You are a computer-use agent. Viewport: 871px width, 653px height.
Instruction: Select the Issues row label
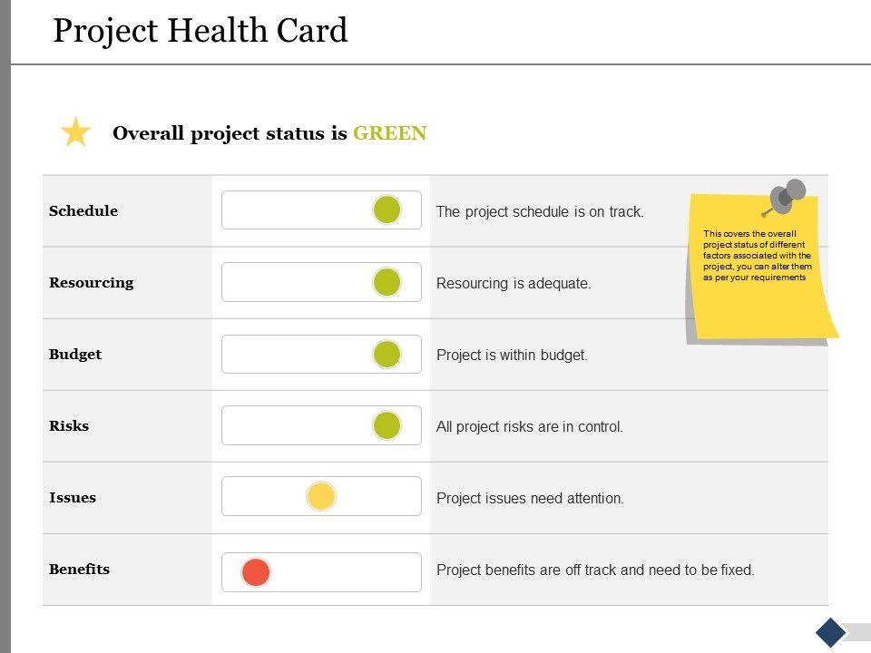(73, 498)
